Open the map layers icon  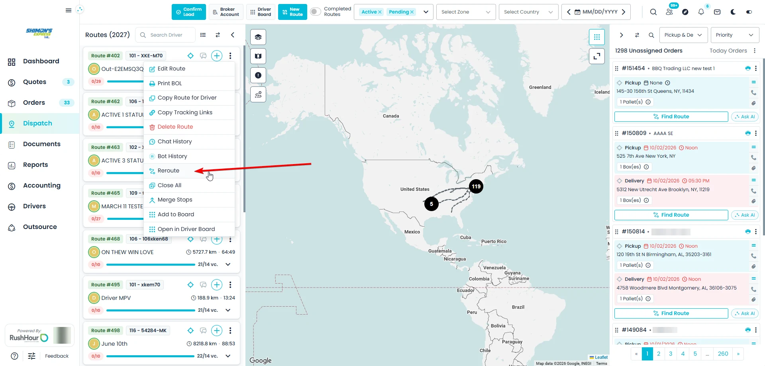click(x=258, y=37)
